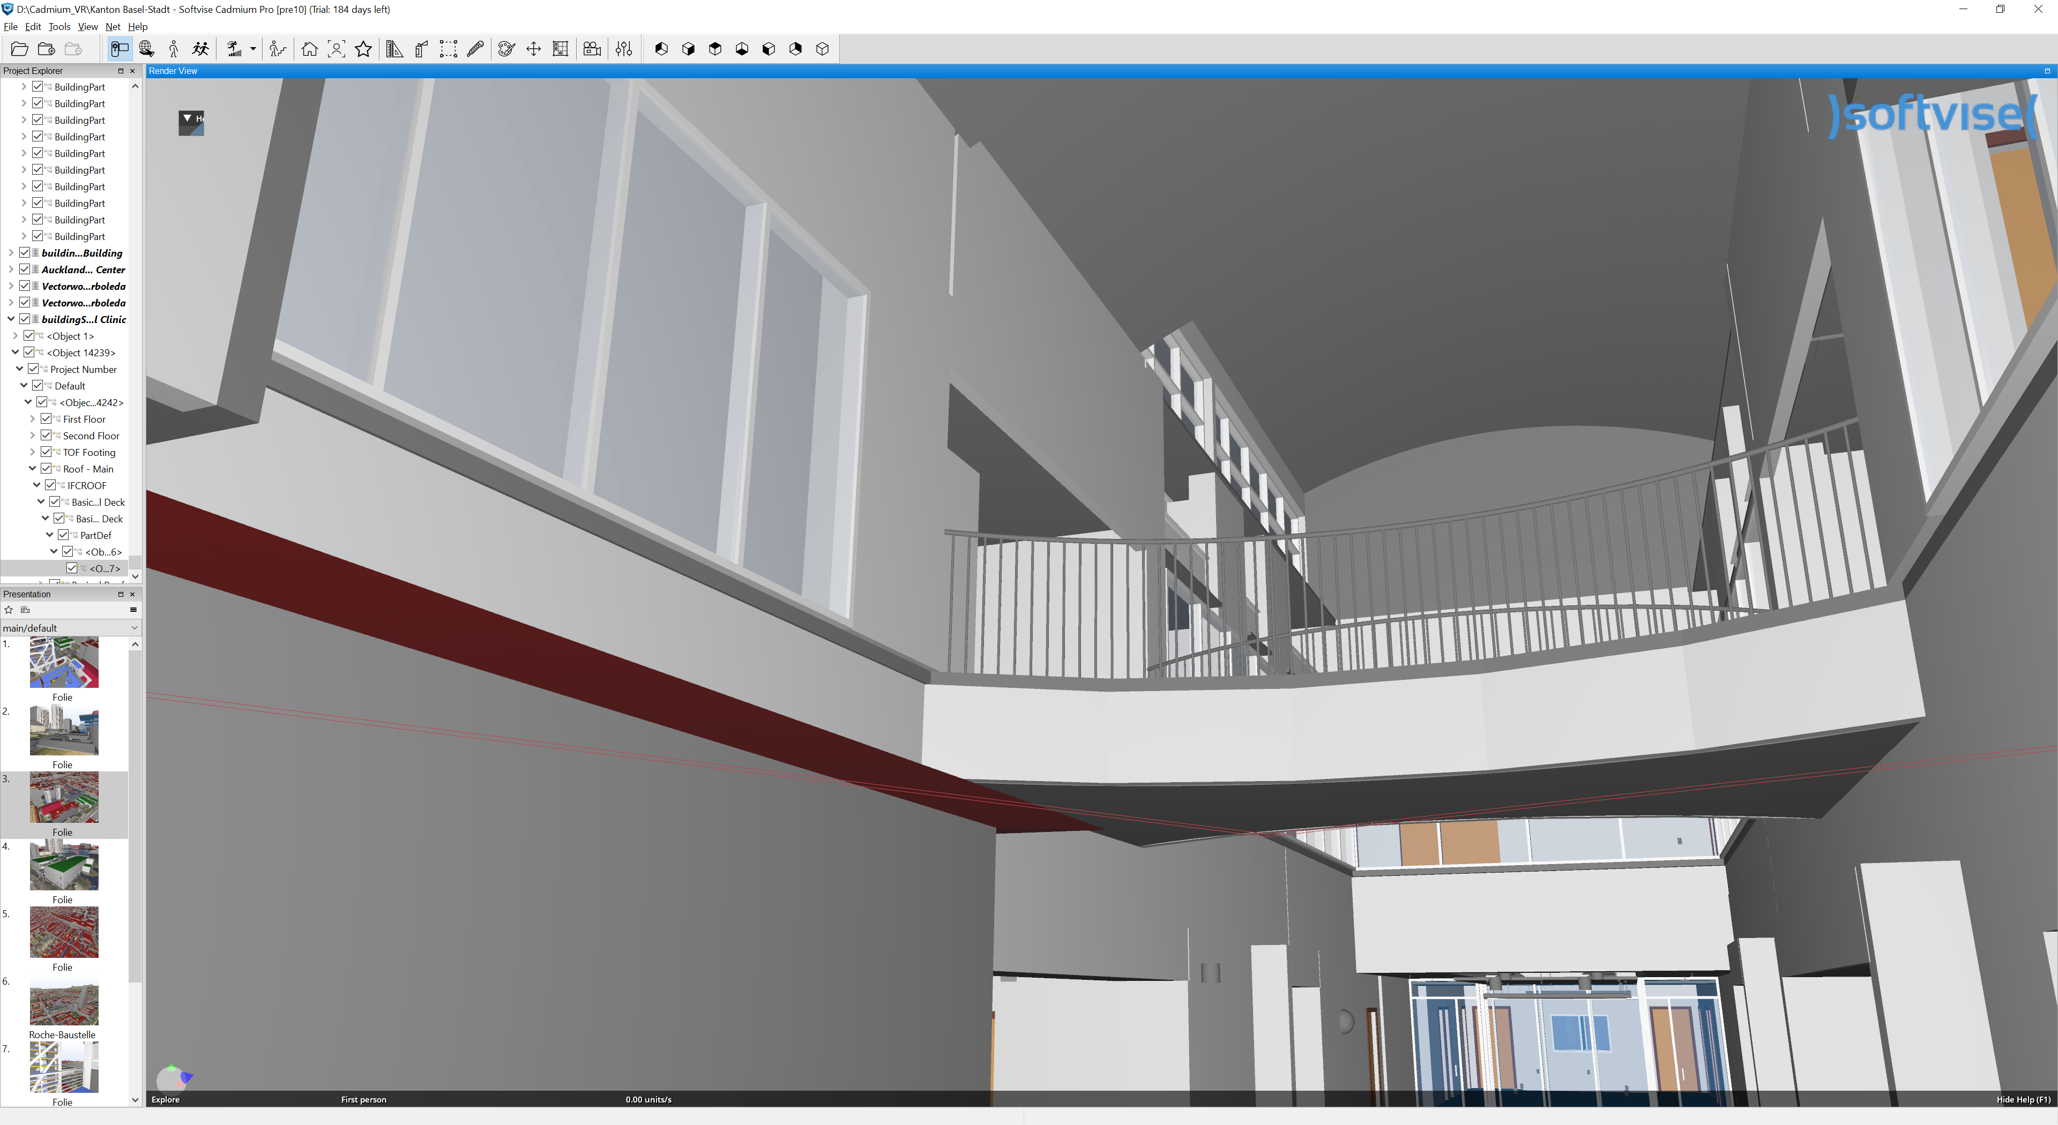Toggle the Second Floor visibility checkbox
Viewport: 2058px width, 1125px height.
tap(46, 436)
